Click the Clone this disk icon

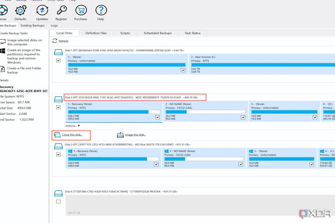coord(57,135)
